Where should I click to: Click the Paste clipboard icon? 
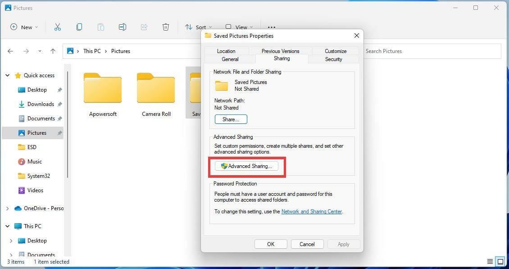pos(101,27)
